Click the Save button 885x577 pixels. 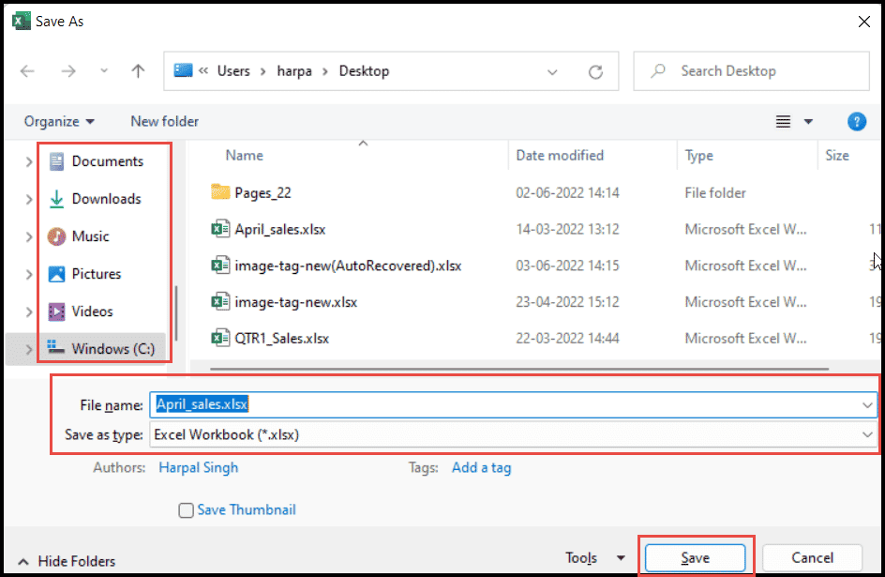pos(695,556)
